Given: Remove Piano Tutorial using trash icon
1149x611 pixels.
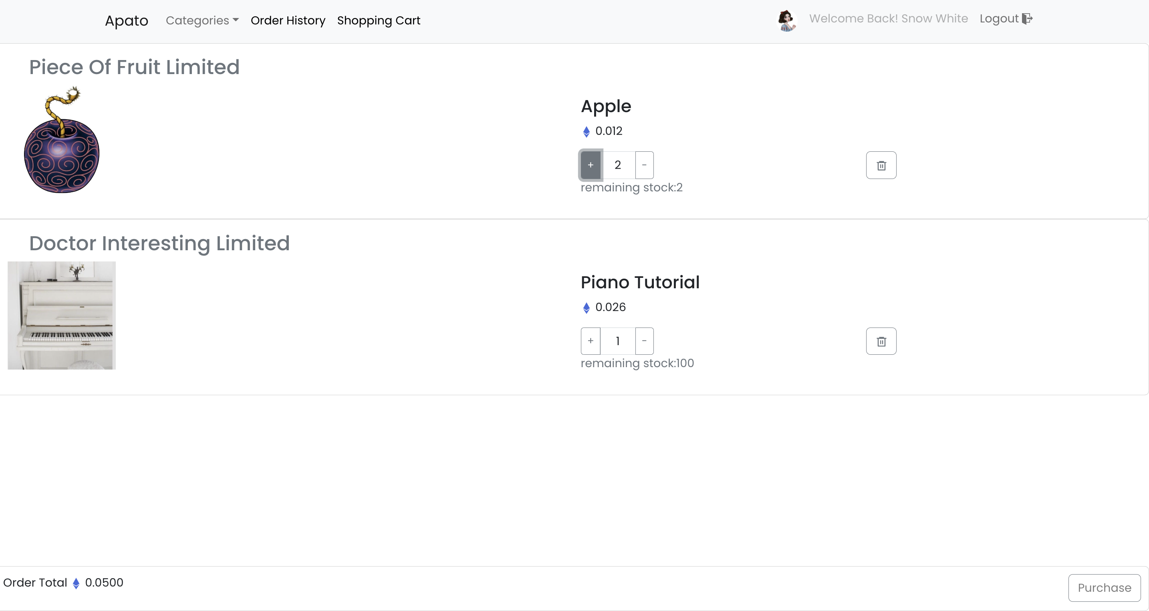Looking at the screenshot, I should click(881, 342).
